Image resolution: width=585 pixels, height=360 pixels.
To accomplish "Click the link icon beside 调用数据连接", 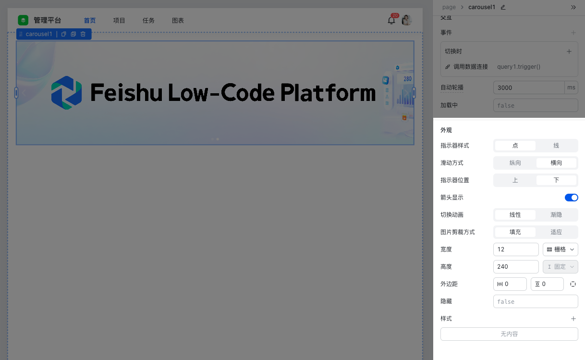I will pos(448,67).
